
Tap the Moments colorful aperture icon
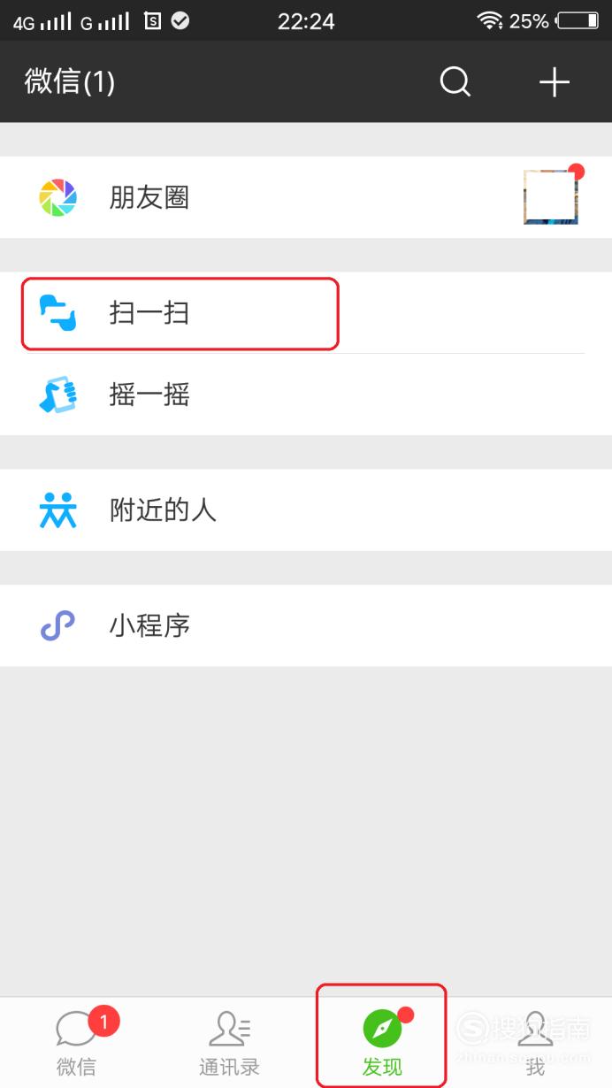58,197
